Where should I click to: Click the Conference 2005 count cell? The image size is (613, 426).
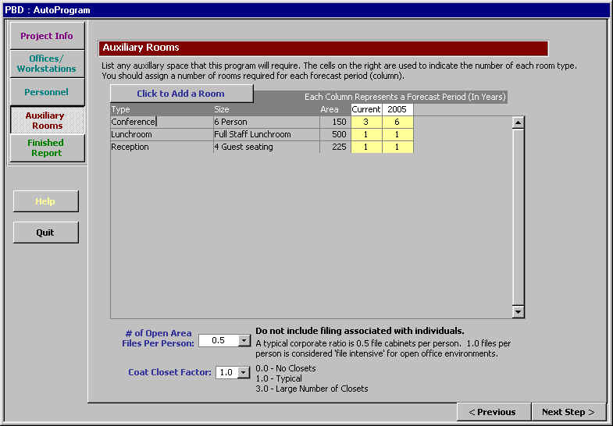397,122
